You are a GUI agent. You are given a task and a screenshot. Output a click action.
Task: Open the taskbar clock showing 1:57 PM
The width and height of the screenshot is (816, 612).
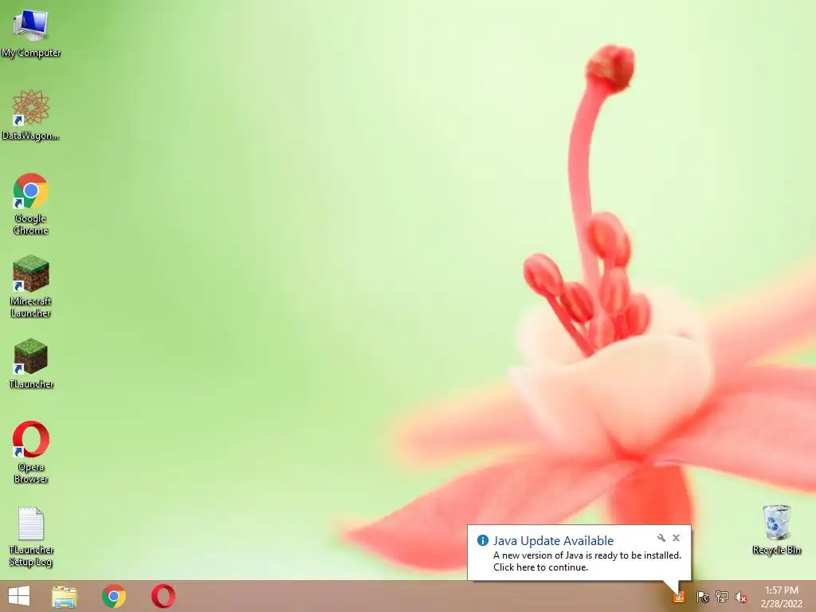coord(782,597)
